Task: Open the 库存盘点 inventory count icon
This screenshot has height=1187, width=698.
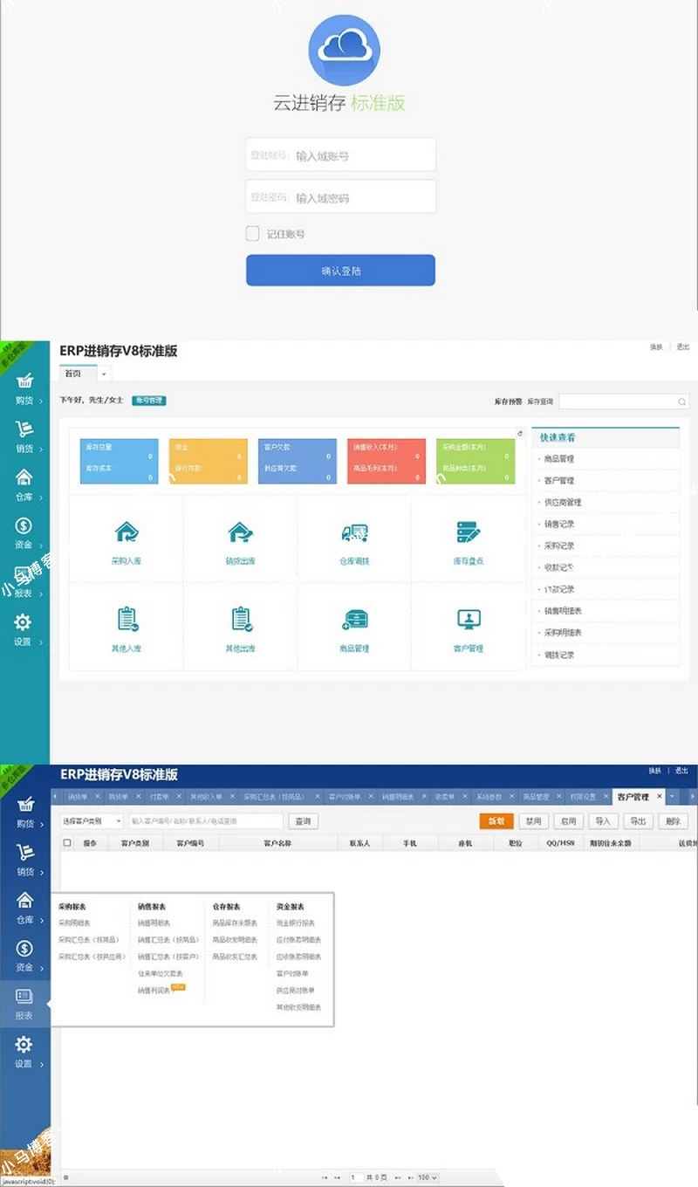Action: click(x=469, y=532)
